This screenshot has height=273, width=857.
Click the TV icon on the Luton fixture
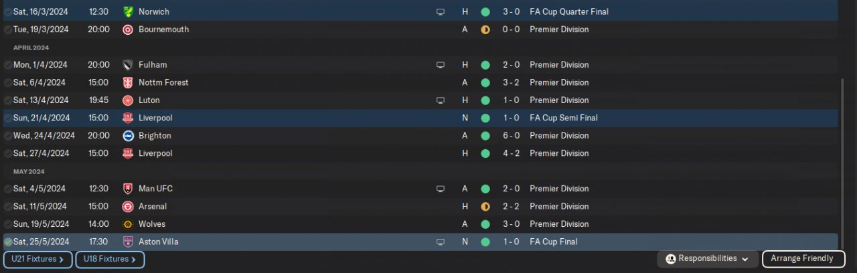441,100
